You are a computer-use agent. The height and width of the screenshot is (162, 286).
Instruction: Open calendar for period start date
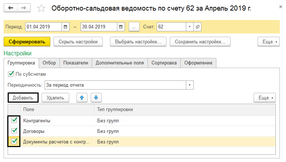point(66,27)
